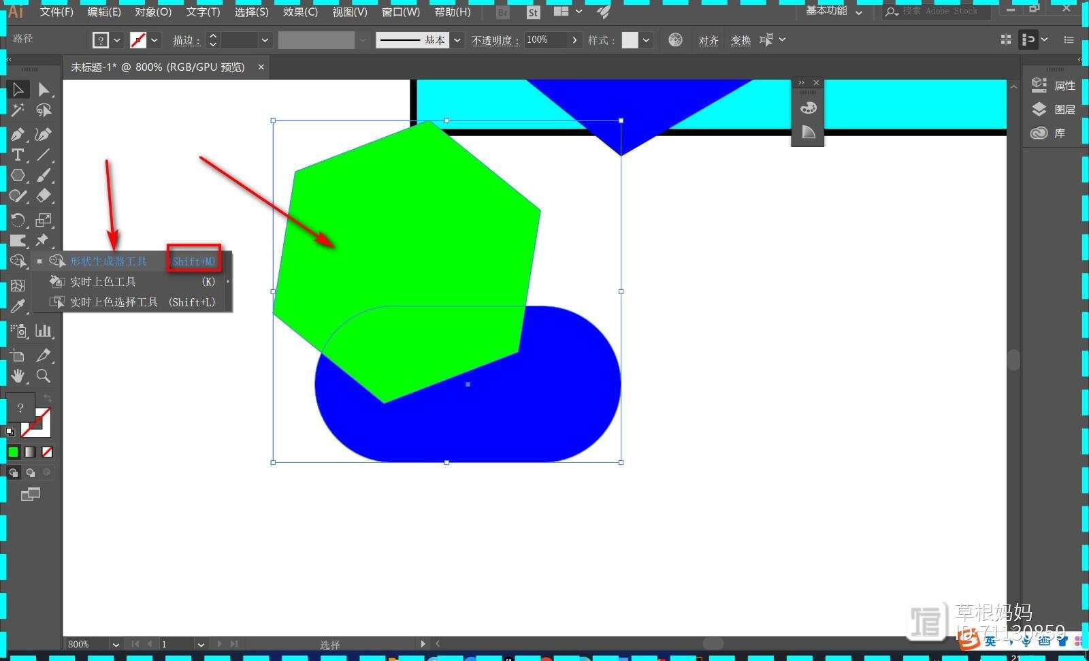Select the Paintbrush tool

[x=44, y=175]
